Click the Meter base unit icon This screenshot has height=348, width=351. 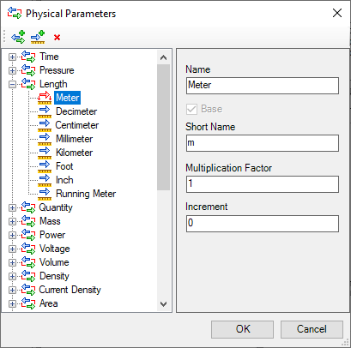(x=45, y=98)
